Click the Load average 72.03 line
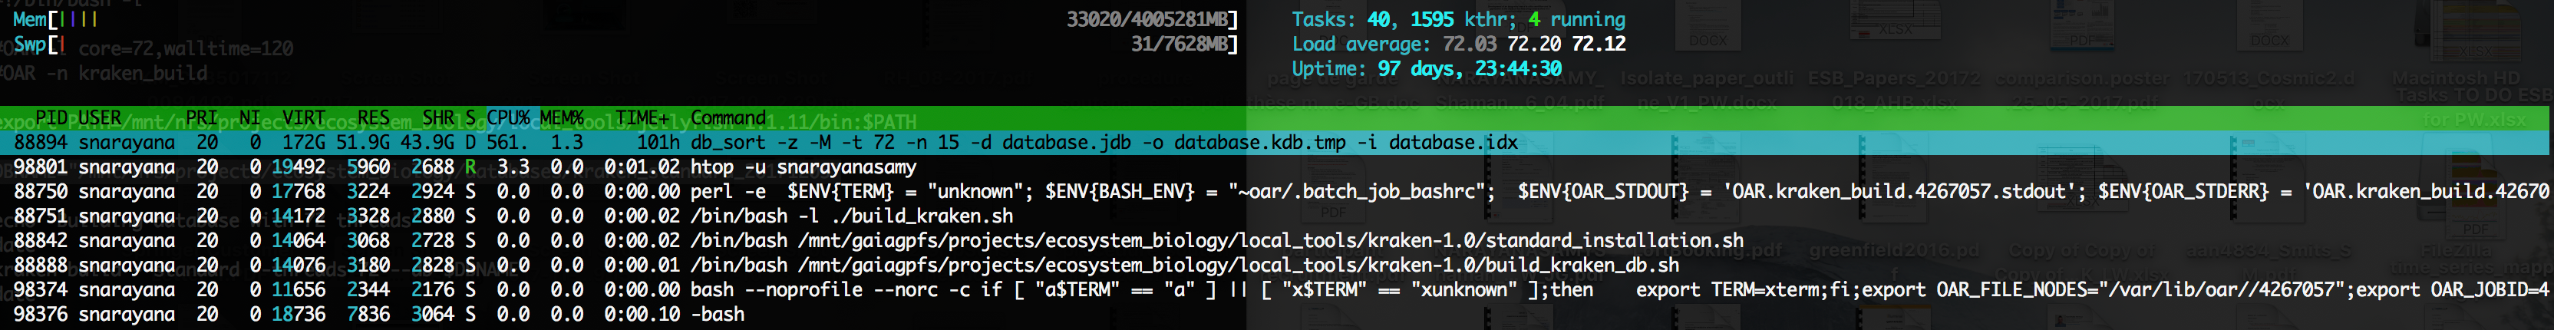 (x=1458, y=44)
